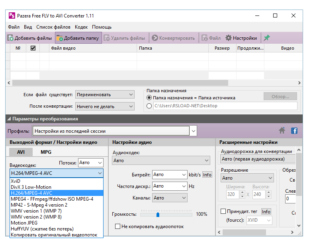This screenshot has height=242, width=315.
Task: Choose WMV version 2 (WMP 8)
Action: (x=57, y=217)
